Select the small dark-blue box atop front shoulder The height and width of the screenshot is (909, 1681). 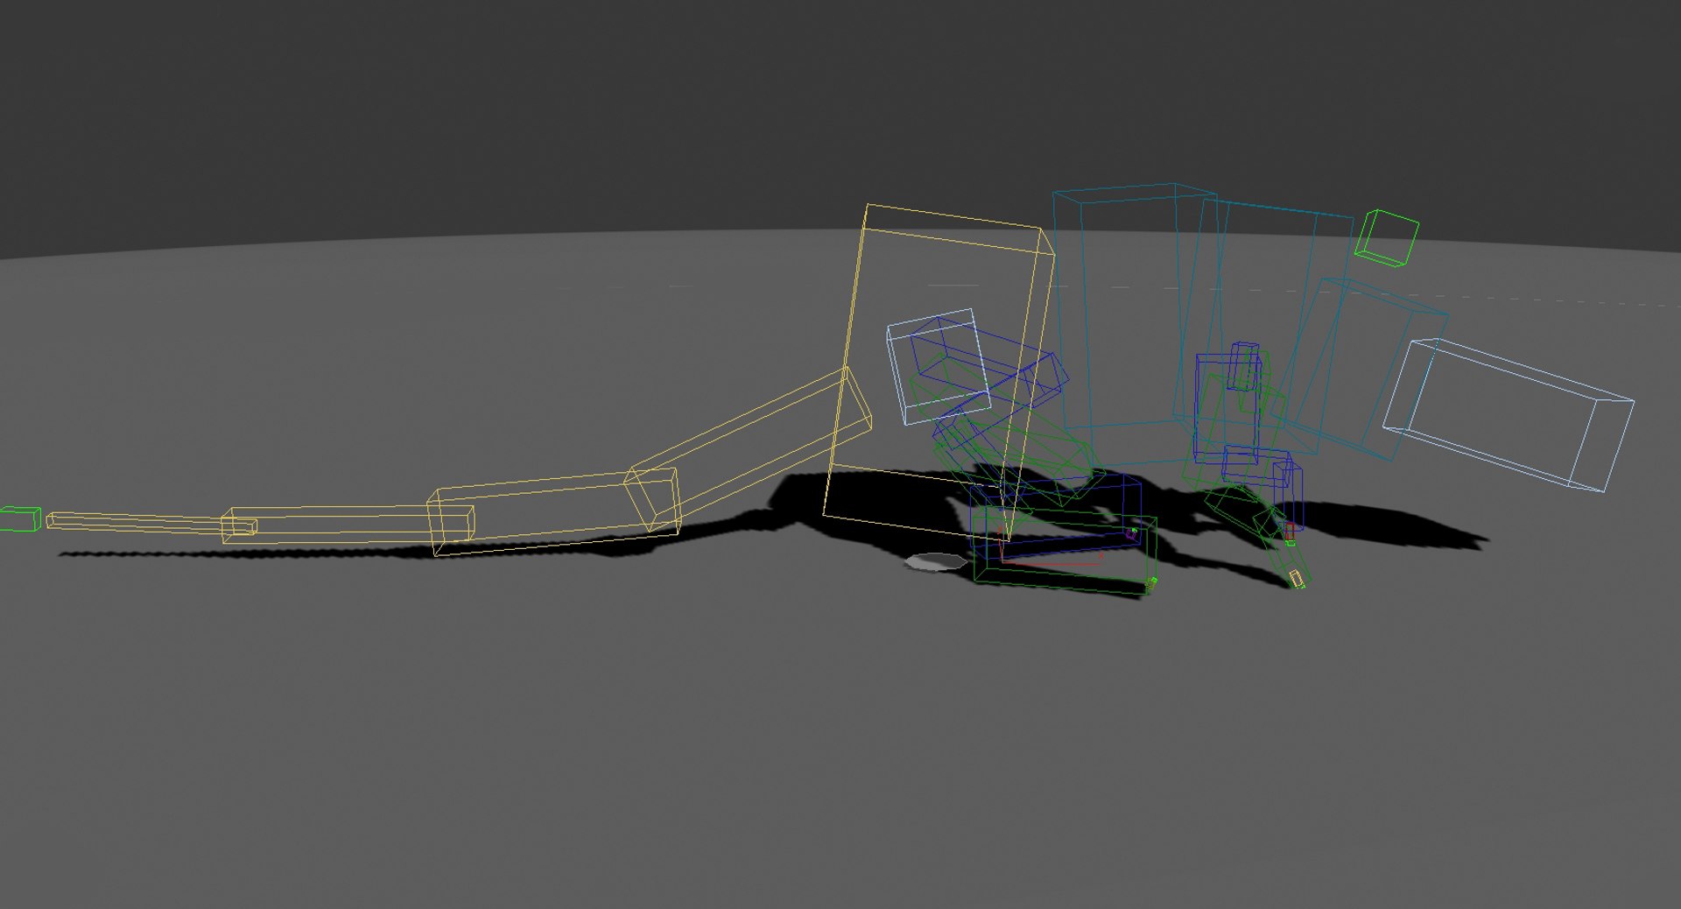(1243, 367)
